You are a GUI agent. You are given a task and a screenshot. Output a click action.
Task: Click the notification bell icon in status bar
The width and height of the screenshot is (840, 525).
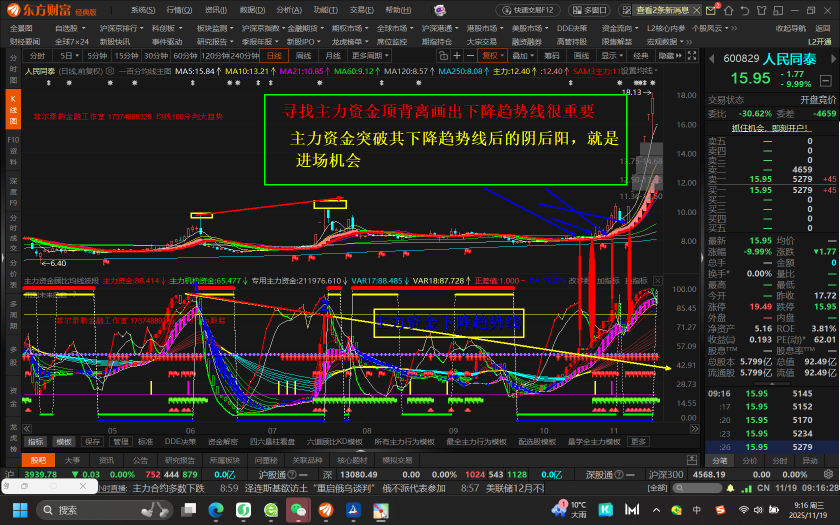click(730, 488)
